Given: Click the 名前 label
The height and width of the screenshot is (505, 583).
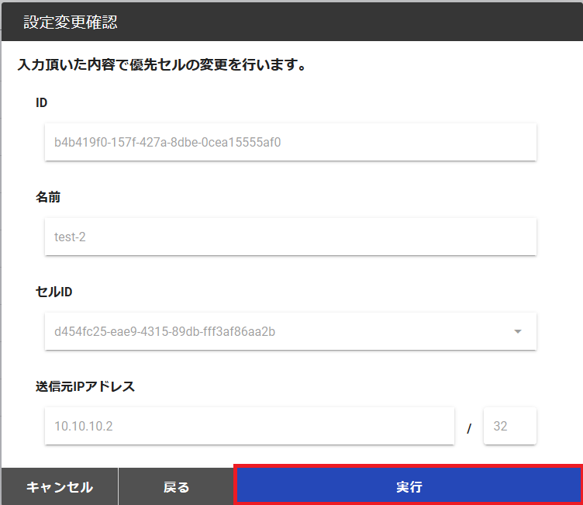Looking at the screenshot, I should coord(48,197).
